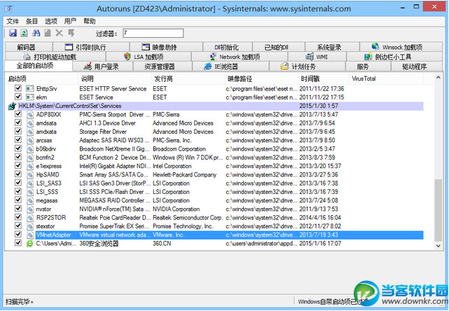The image size is (449, 311).
Task: Uncheck the EhttpSrv entry checkbox
Action: (18, 88)
